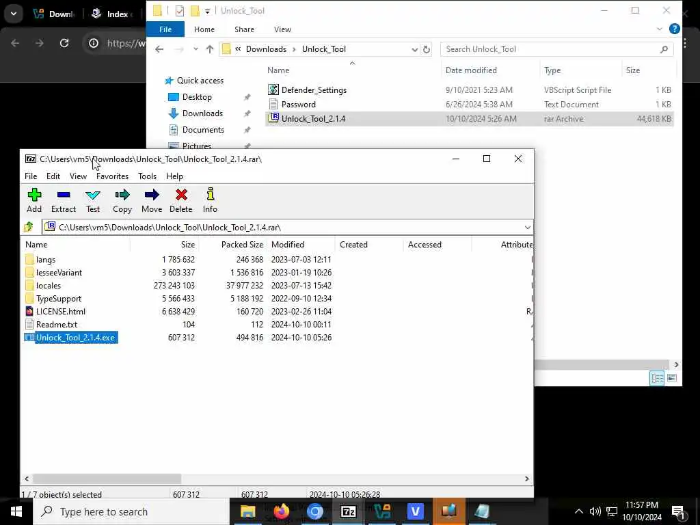Switch to 7-Zip taskbar button
Screen dimensions: 700x525
(348, 511)
